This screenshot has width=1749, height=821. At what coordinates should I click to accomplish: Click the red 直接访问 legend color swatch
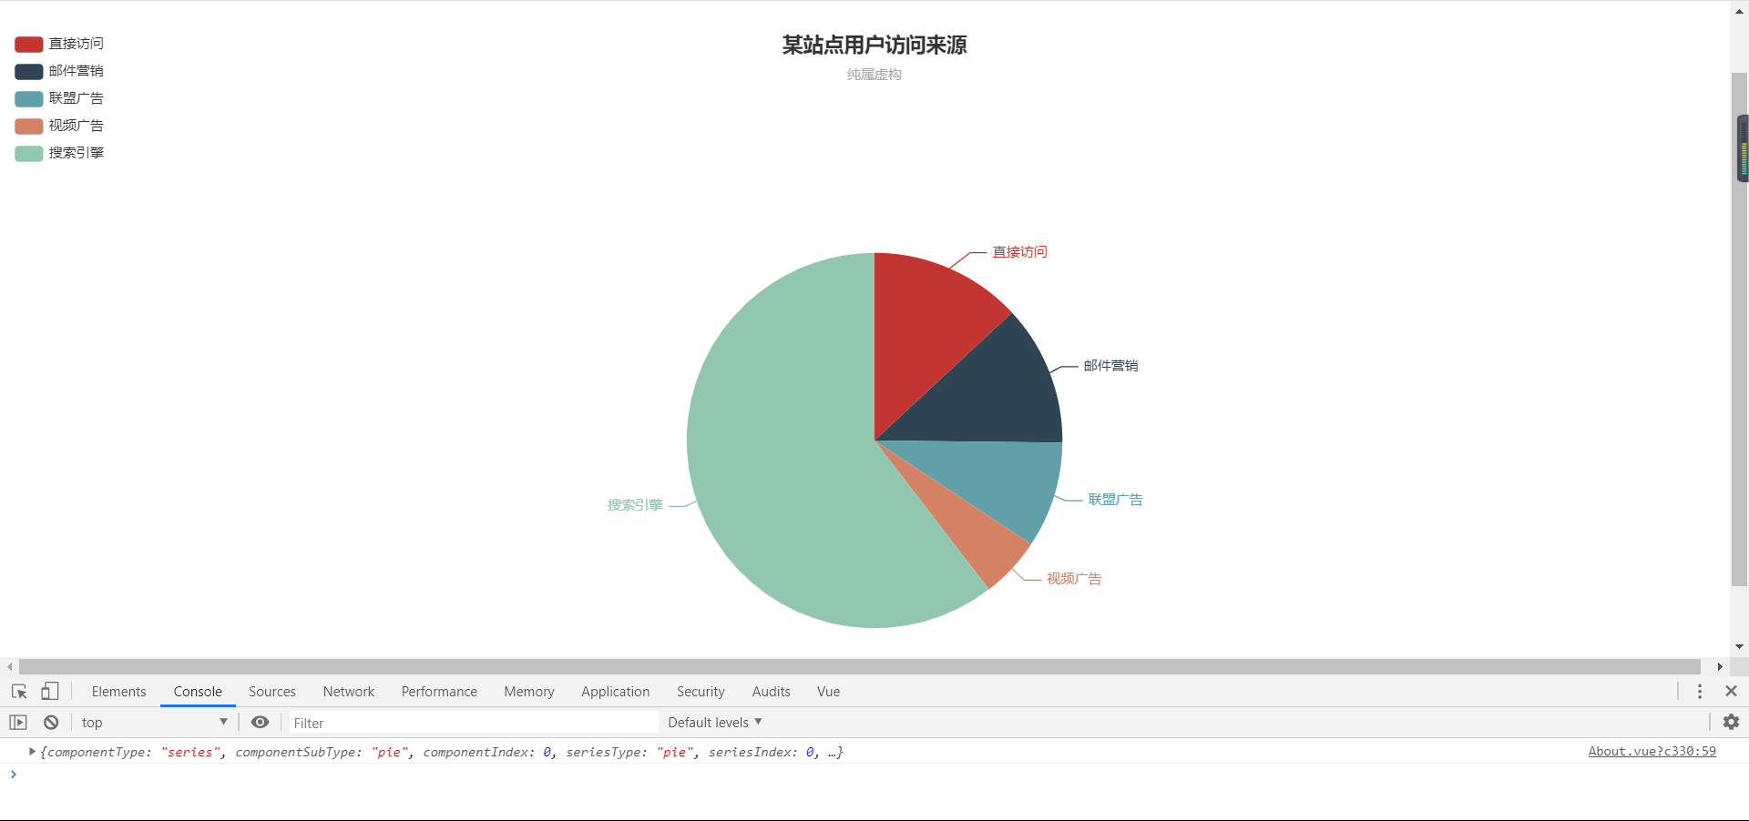[28, 43]
